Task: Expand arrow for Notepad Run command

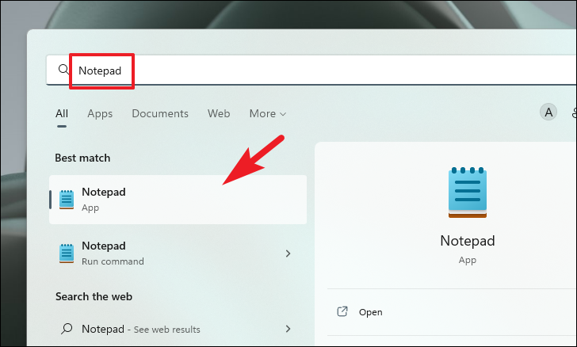Action: (288, 254)
